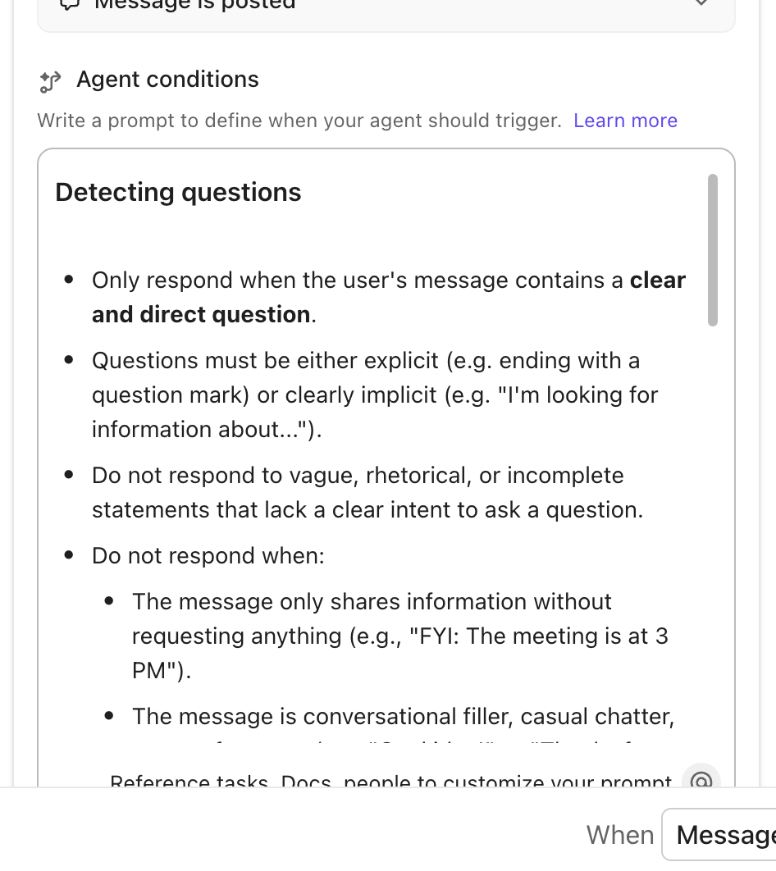776x871 pixels.
Task: Click the posted-message bubble icon in the trigger bar
Action: [x=68, y=5]
